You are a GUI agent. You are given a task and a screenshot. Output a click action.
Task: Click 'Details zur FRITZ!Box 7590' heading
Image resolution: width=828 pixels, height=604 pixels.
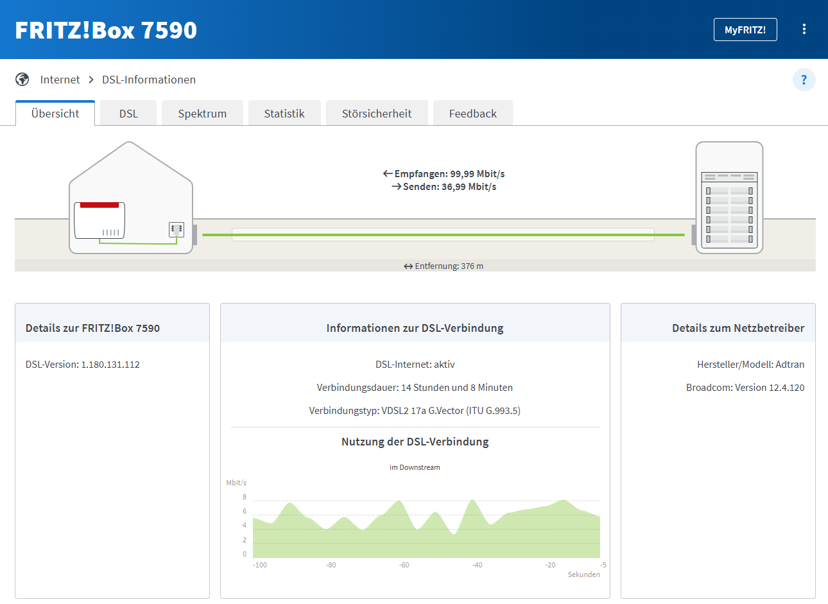93,328
